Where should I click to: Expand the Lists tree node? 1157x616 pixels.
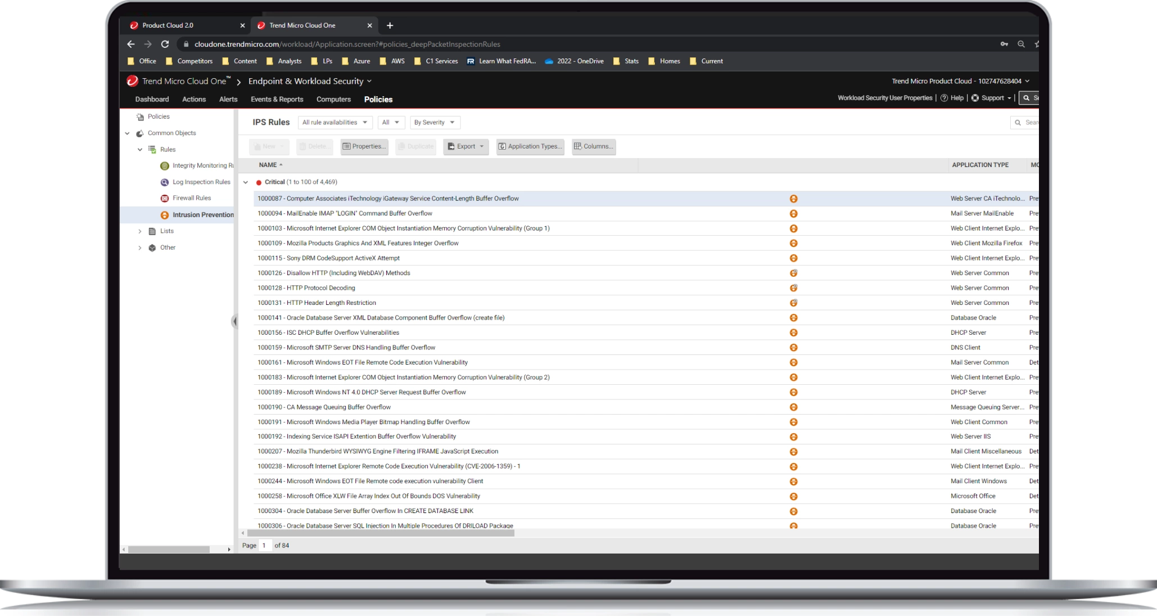pos(140,231)
